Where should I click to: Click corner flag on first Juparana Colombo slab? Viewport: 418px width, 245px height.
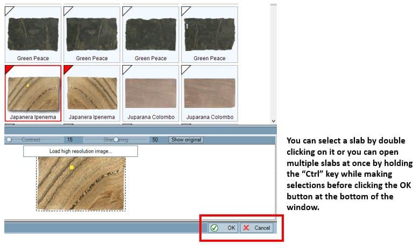click(x=127, y=69)
